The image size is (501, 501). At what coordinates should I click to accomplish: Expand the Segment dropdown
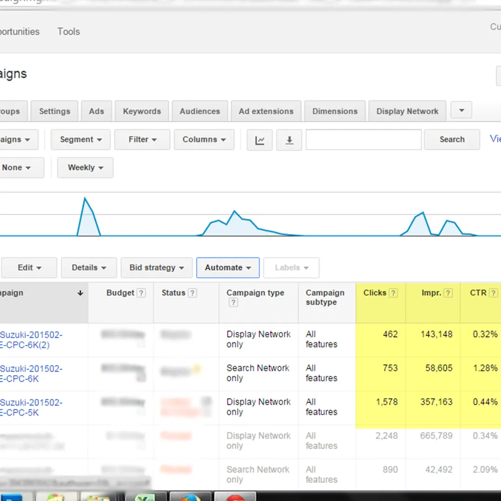80,140
